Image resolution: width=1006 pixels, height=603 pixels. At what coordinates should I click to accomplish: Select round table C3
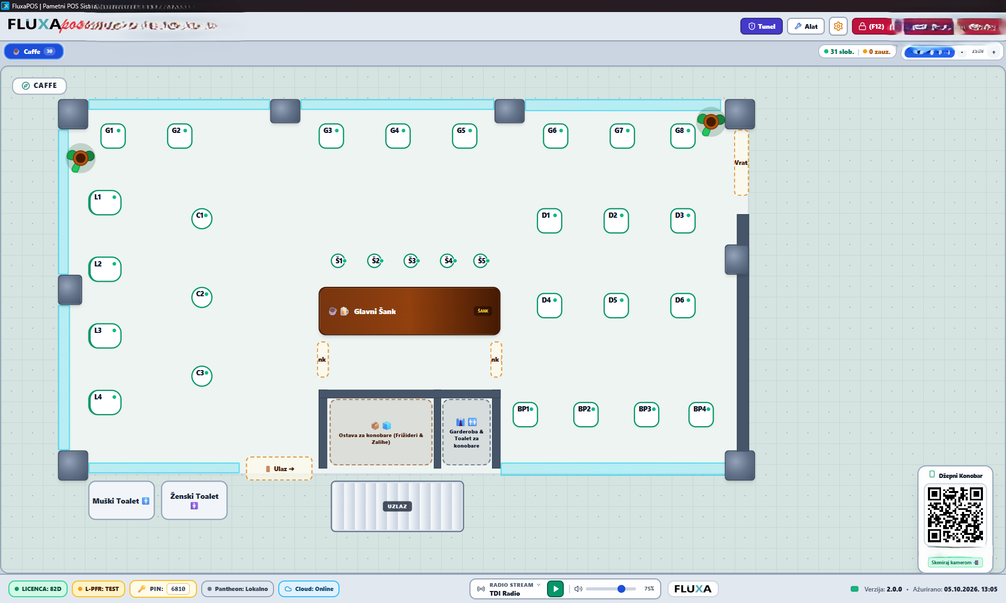(x=202, y=376)
